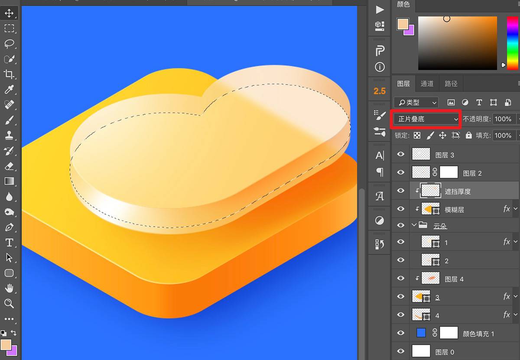
Task: Open the 正片叠底 blend mode dropdown
Action: pos(427,119)
